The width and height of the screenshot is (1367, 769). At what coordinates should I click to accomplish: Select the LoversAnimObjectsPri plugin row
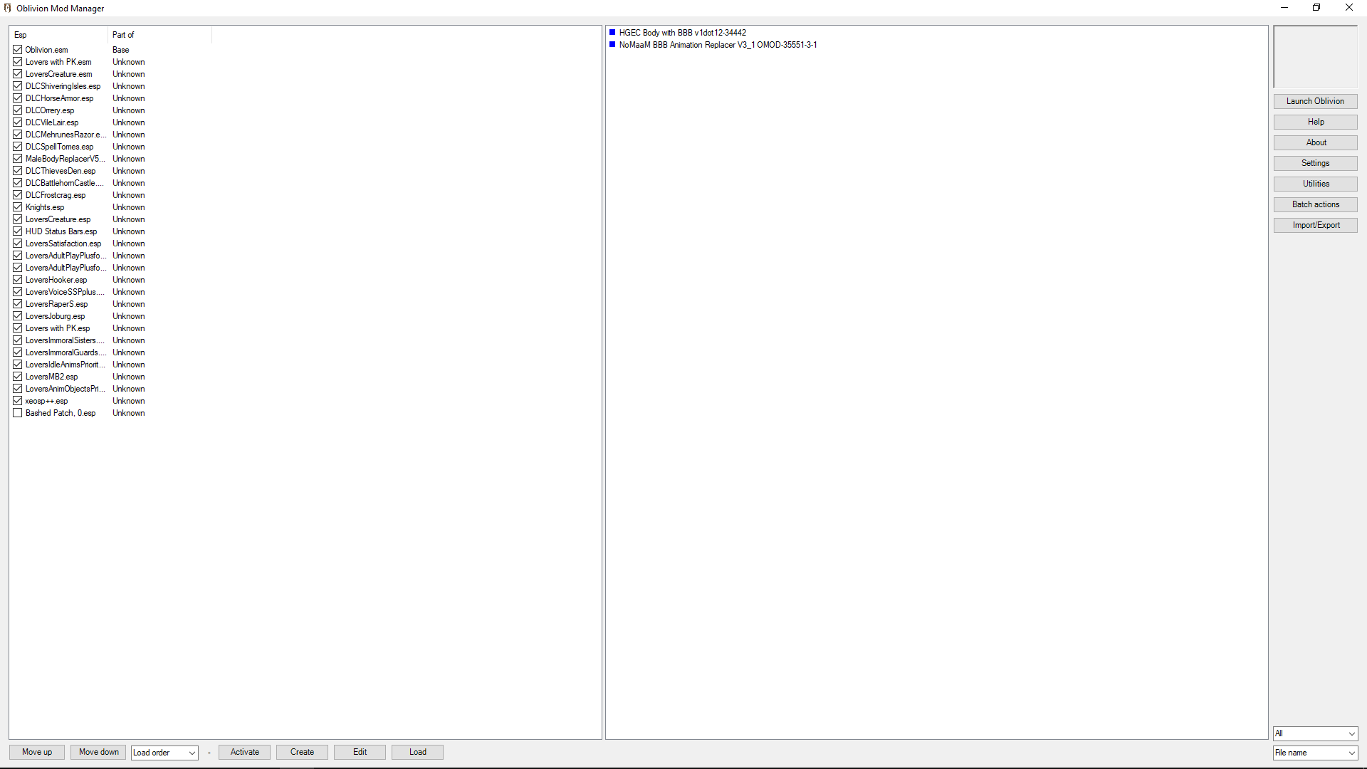click(x=65, y=389)
